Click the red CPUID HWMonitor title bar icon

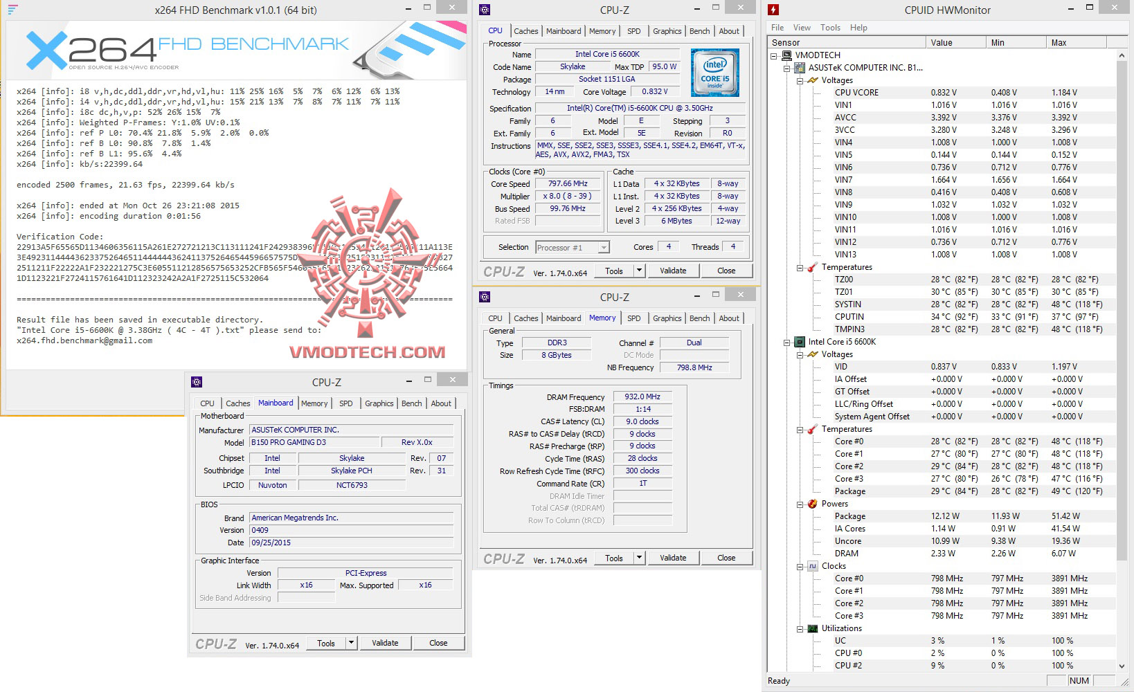pos(773,10)
